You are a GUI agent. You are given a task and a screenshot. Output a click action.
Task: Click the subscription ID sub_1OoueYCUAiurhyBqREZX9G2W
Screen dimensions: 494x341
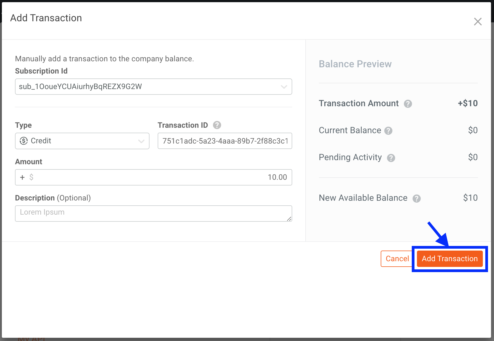(81, 87)
